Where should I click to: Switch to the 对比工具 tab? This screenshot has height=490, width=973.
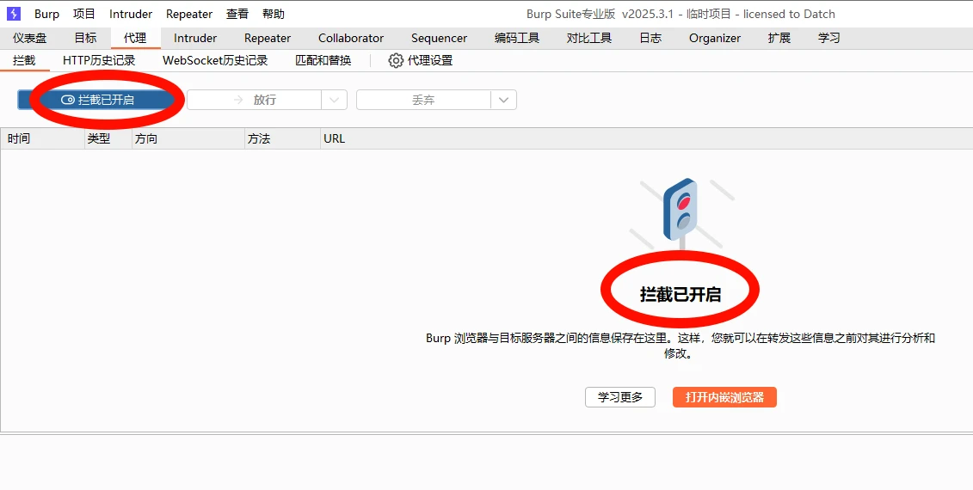(x=589, y=38)
